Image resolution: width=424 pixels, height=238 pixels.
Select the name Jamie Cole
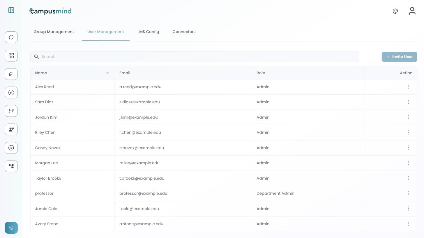coord(46,209)
